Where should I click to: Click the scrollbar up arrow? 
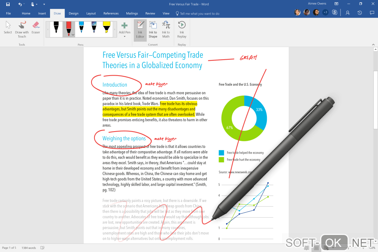click(x=375, y=49)
